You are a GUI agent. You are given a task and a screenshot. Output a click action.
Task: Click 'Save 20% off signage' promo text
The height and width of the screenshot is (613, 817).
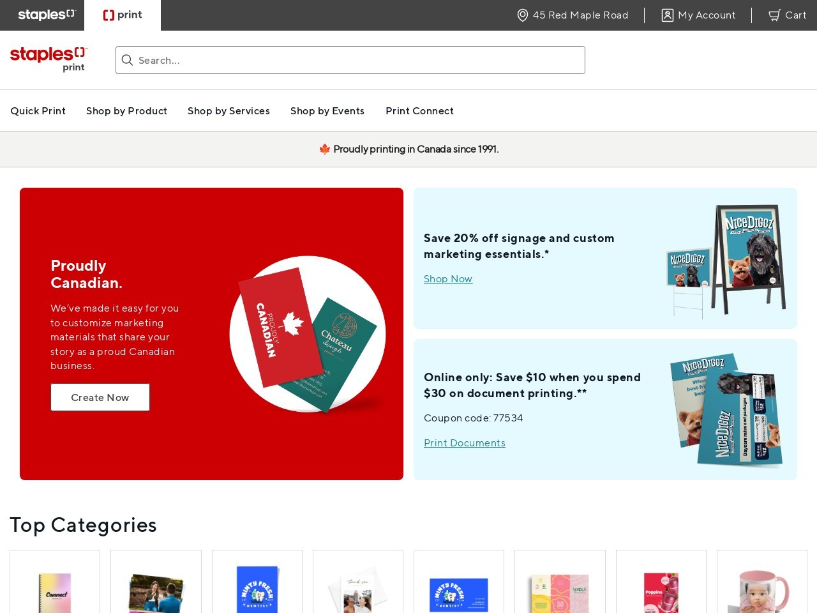(x=519, y=246)
